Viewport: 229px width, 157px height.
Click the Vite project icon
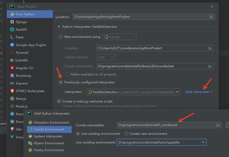pos(12,129)
